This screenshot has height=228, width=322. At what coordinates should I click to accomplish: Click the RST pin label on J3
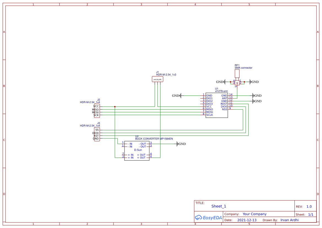pyautogui.click(x=96, y=136)
